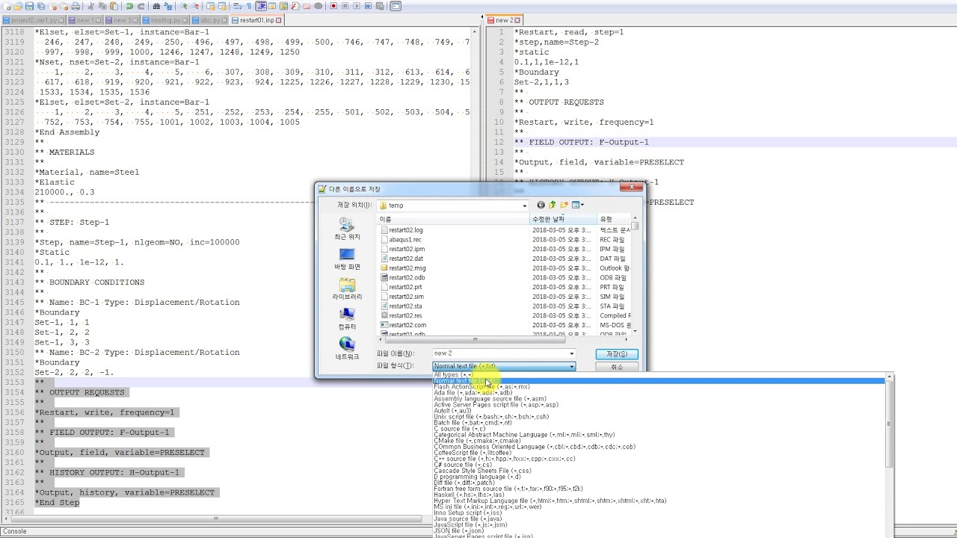This screenshot has height=538, width=957.
Task: Select restart02.odb in file list
Action: tap(407, 278)
